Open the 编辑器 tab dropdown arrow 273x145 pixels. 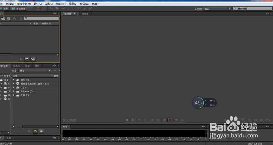(75, 14)
